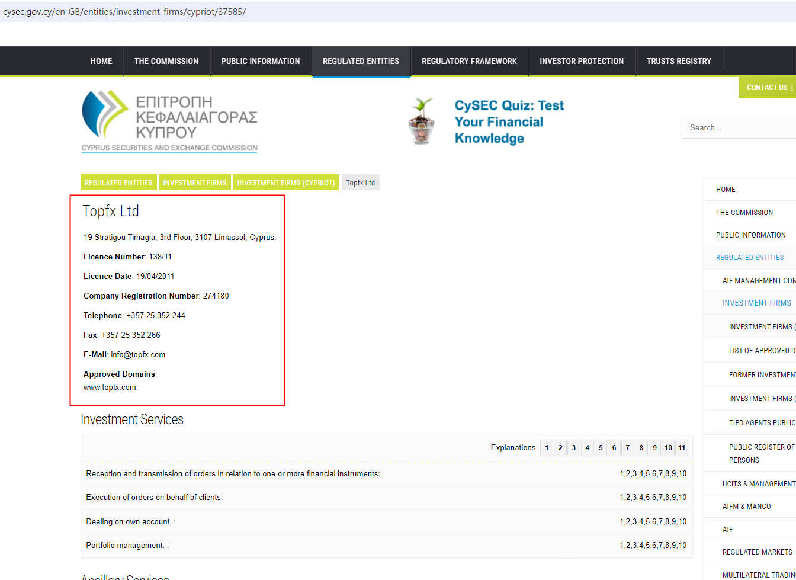Go to INVESTMENT FIRMS (CYPRIOT) breadcrumb
Image resolution: width=796 pixels, height=580 pixels.
(x=286, y=183)
